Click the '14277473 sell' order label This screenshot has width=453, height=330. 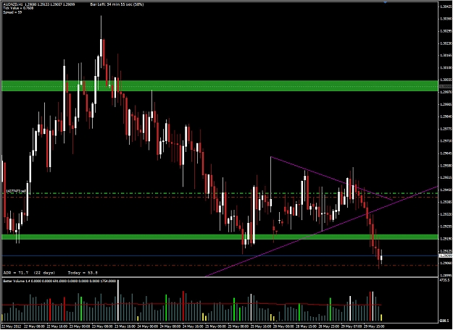[16, 191]
